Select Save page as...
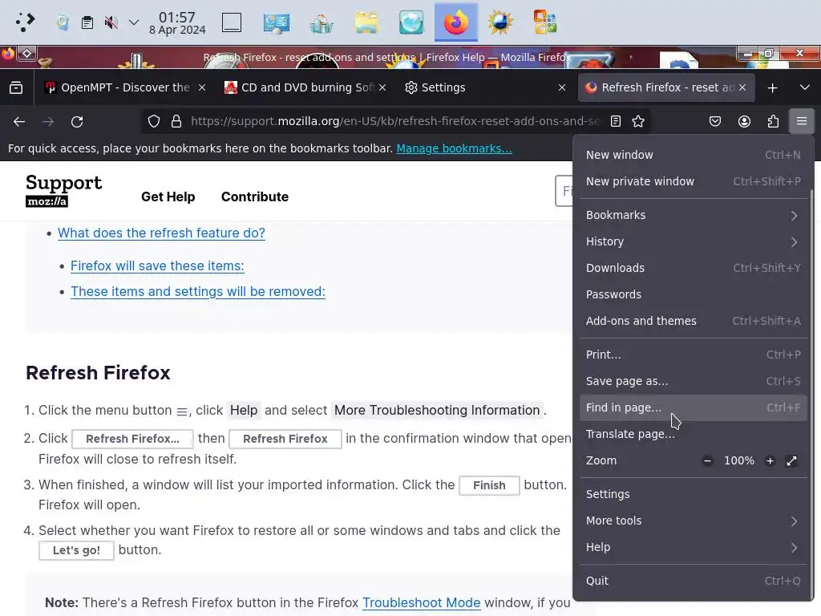 694,381
